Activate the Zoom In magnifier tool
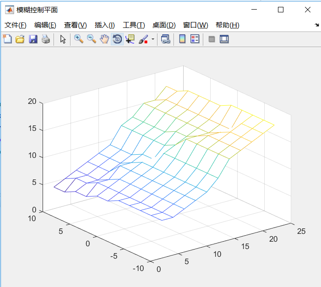The image size is (321, 287). coord(79,39)
